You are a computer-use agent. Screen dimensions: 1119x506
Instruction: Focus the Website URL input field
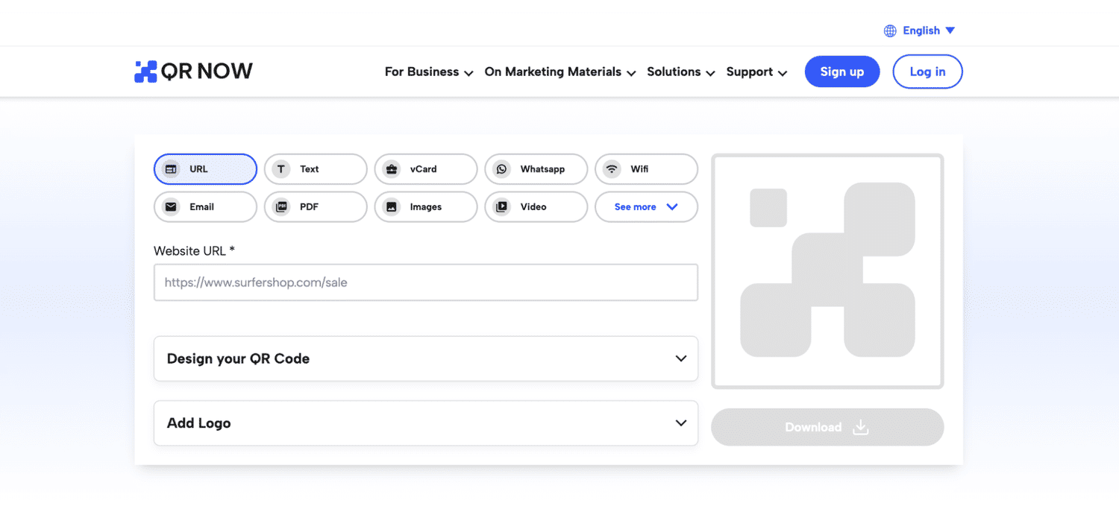(425, 282)
